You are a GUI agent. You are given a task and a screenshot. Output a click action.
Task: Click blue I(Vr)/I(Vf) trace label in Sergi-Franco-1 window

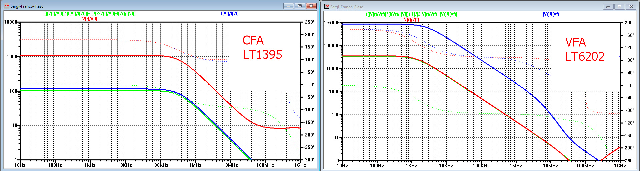tap(230, 14)
